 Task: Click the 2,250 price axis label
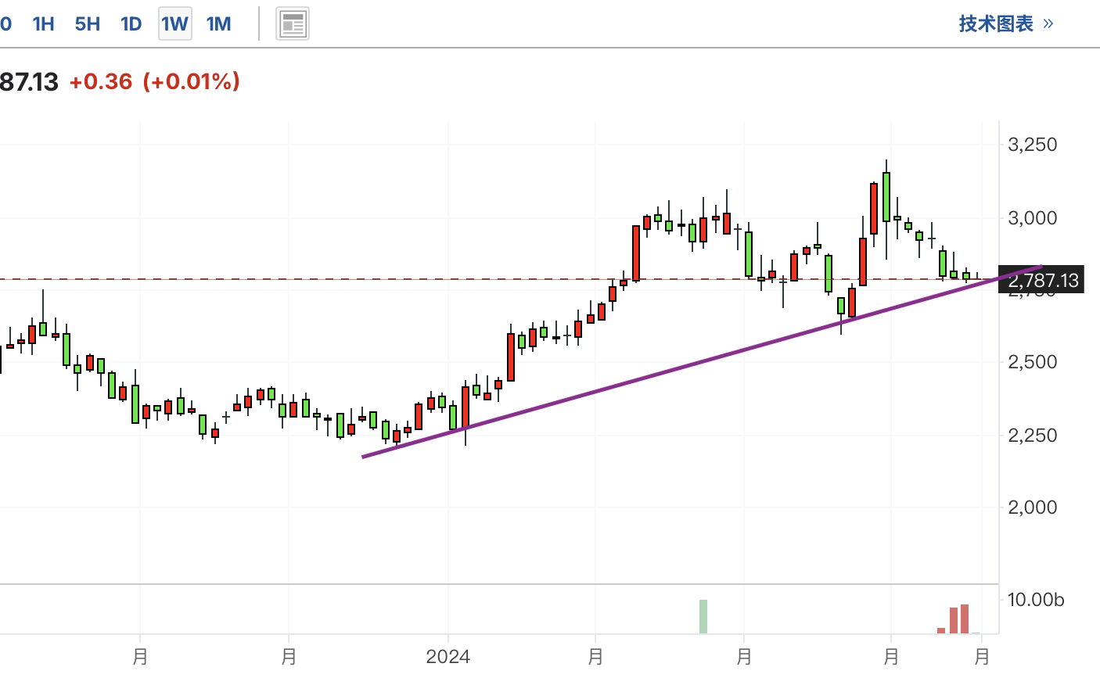pyautogui.click(x=1033, y=436)
